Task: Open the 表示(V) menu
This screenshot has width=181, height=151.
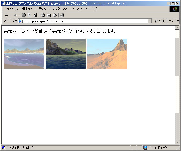Action: pyautogui.click(x=41, y=9)
